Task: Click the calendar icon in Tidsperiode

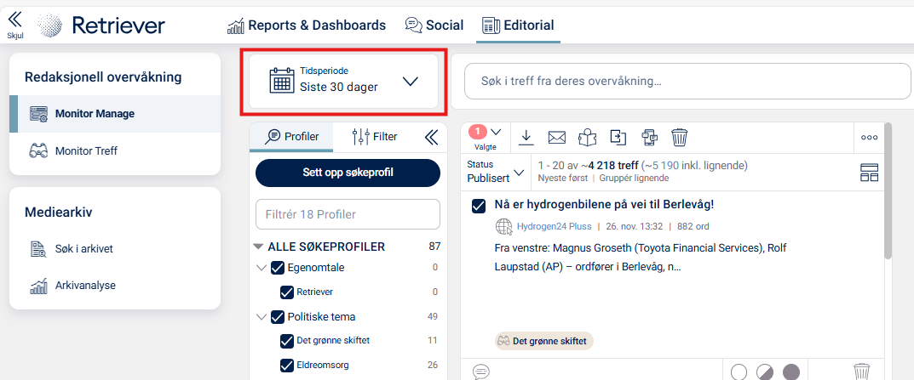Action: point(282,80)
